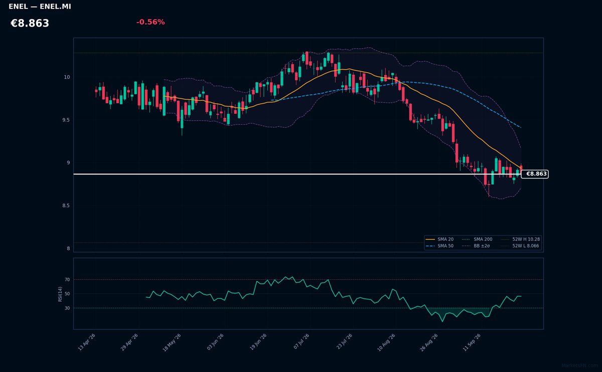Click the y-axis price label 9

tap(68, 163)
